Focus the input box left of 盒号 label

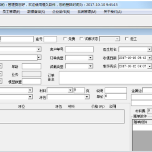tap(17, 39)
